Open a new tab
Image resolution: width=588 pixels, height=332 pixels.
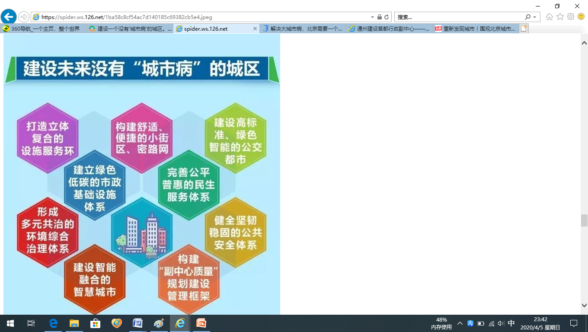524,29
